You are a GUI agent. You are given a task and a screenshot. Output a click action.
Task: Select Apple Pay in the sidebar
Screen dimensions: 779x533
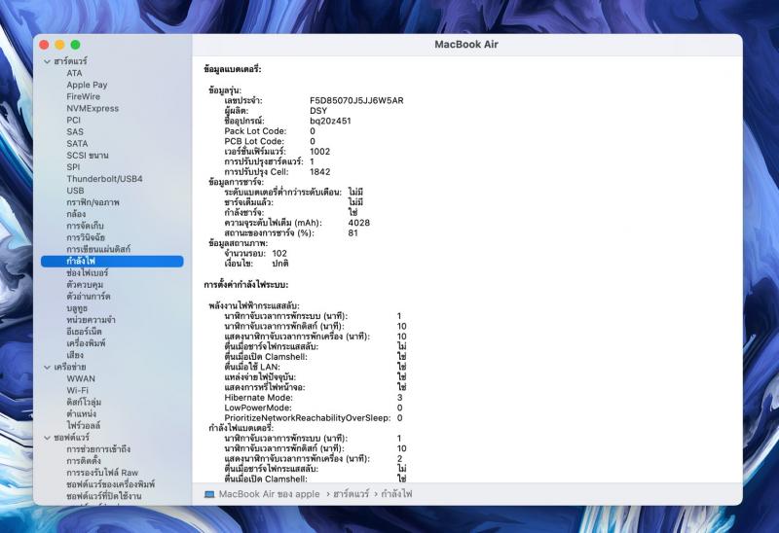pyautogui.click(x=87, y=85)
